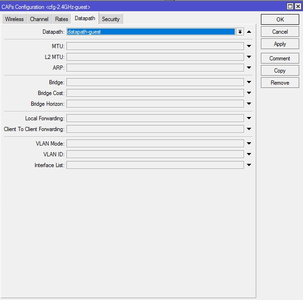The height and width of the screenshot is (300, 303).
Task: Click the ARP input field
Action: coord(155,67)
